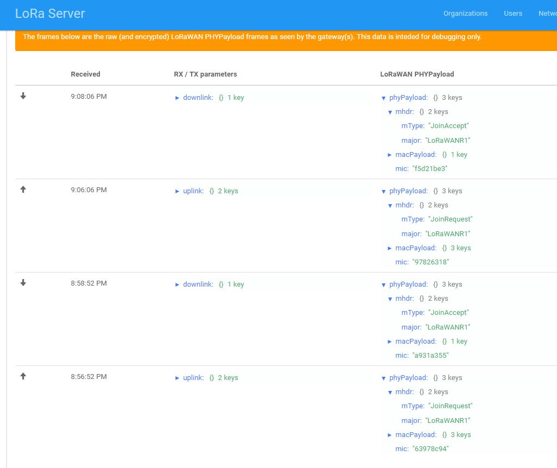557x468 pixels.
Task: Collapse phyPayload in the 8:56:52 PM frame
Action: 384,378
